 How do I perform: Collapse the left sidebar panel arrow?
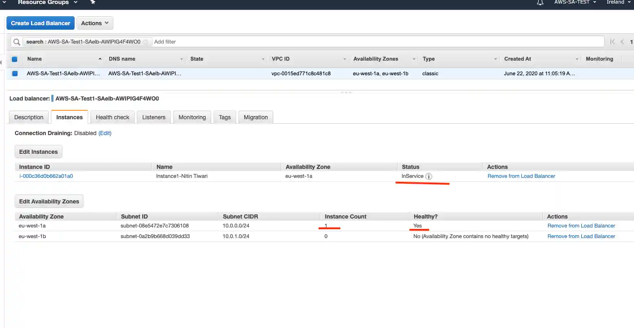1,62
